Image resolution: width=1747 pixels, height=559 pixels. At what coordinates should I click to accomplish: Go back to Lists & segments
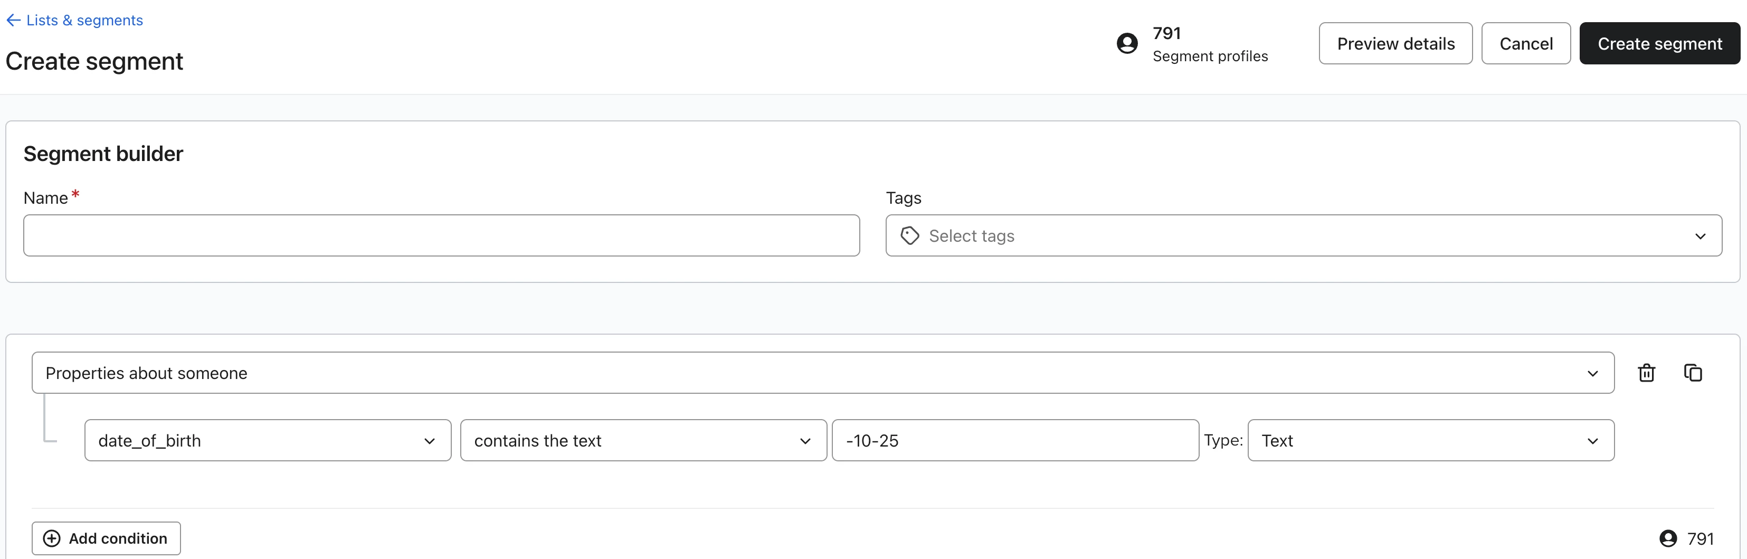(84, 21)
